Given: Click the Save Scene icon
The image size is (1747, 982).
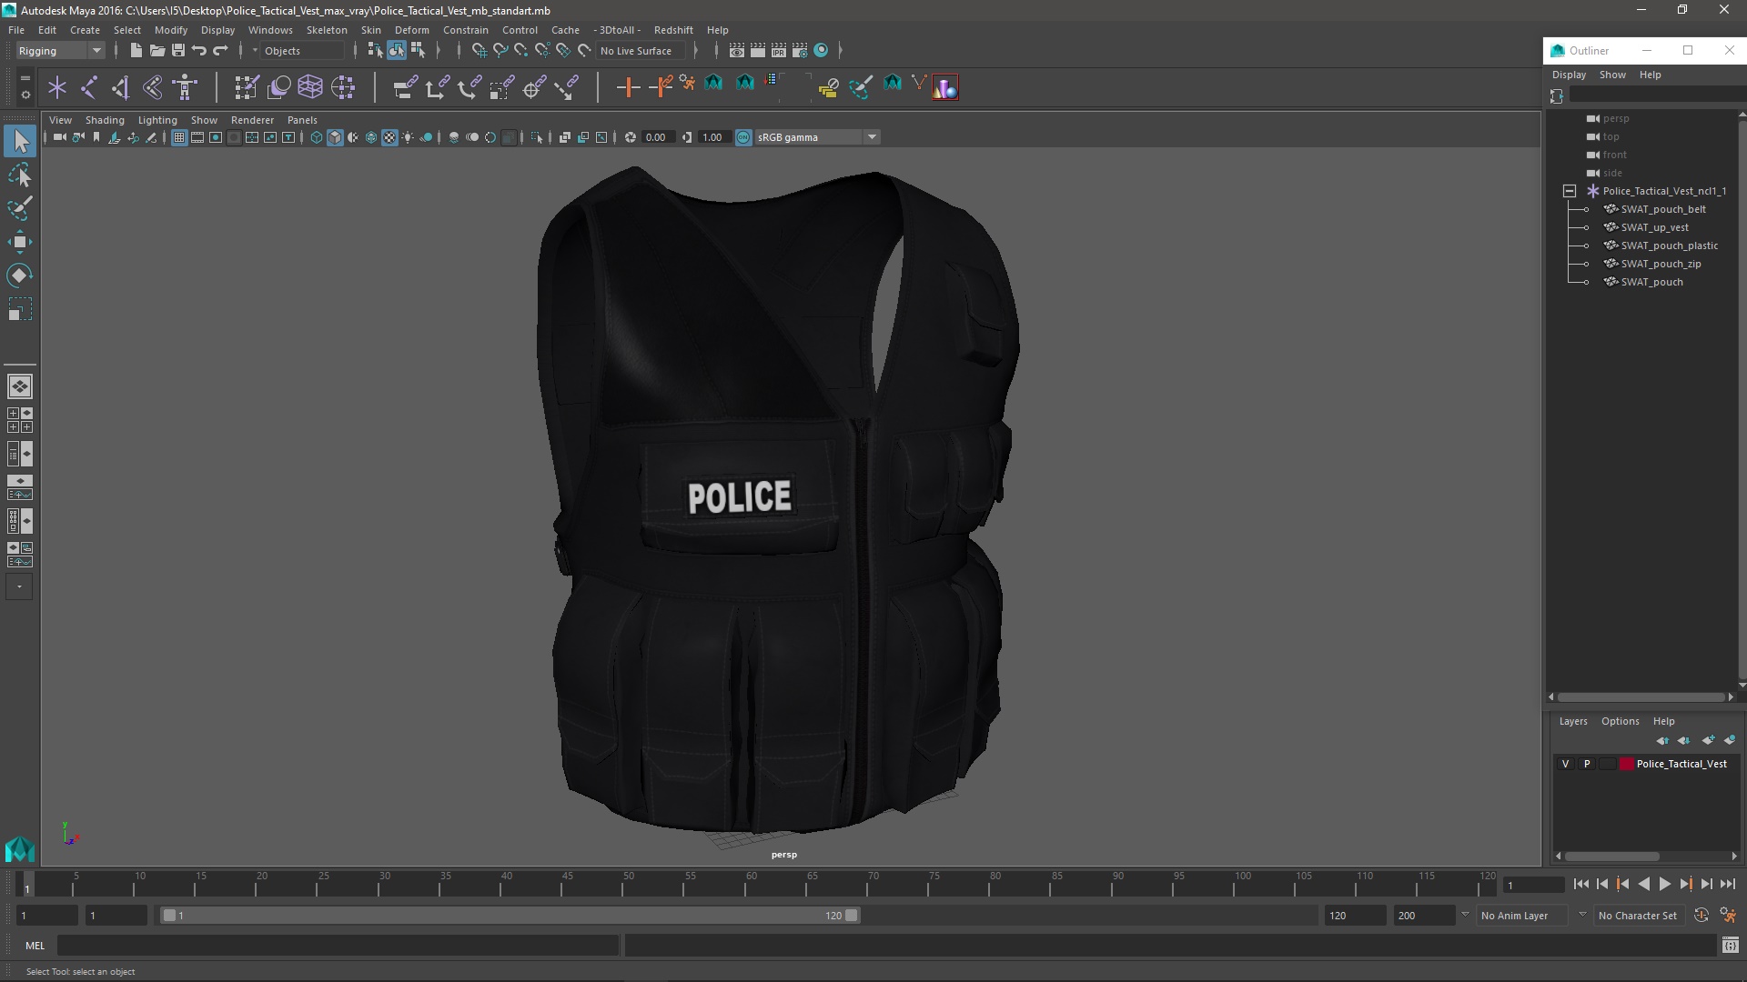Looking at the screenshot, I should click(178, 51).
